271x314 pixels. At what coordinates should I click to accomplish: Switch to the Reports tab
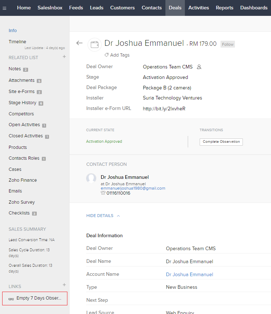(224, 8)
